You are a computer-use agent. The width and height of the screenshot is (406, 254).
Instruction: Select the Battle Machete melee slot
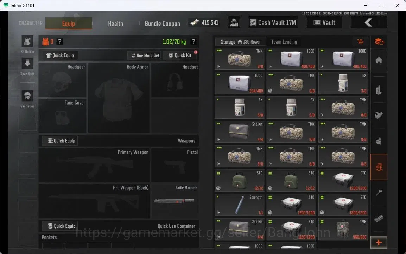click(175, 201)
